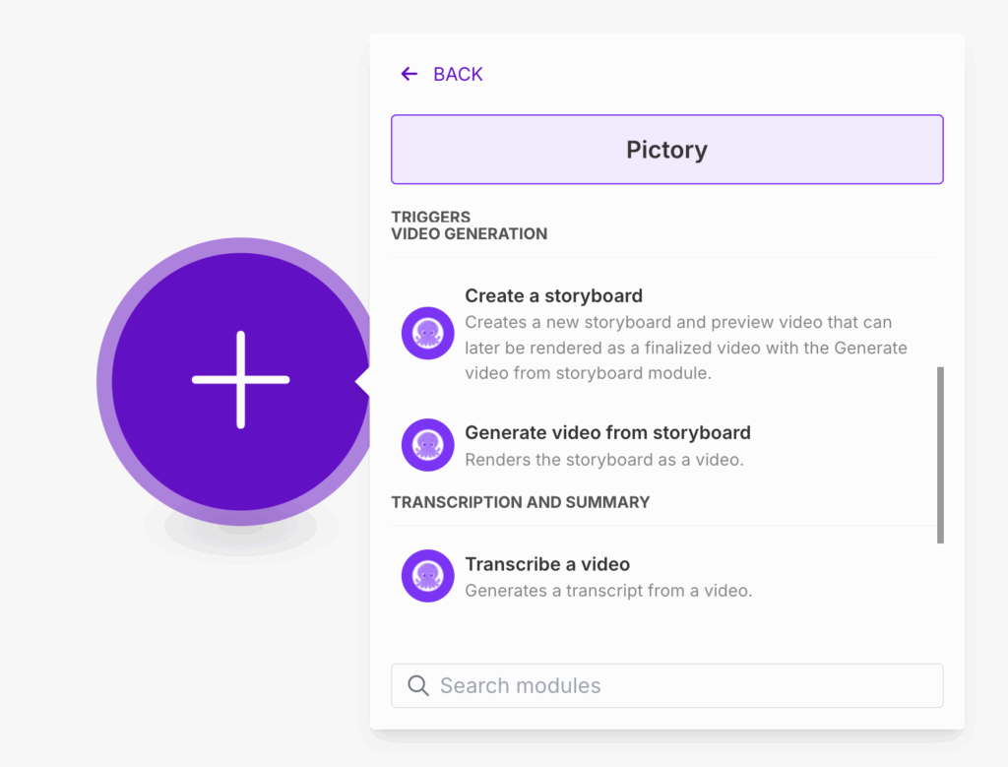
Task: Click the BACK link text
Action: click(458, 74)
